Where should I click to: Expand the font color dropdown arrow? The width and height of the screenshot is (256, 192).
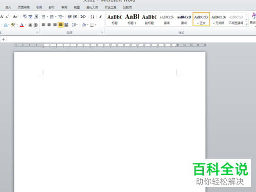[x=26, y=25]
